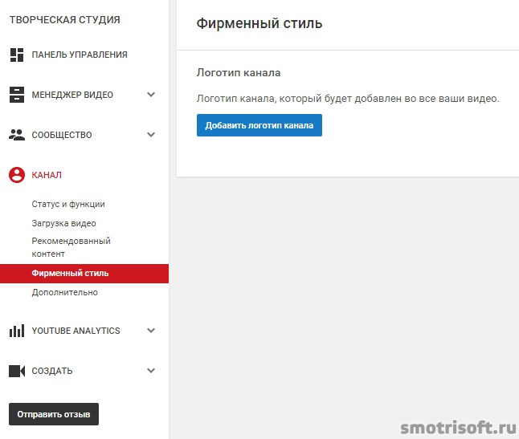Click the Отправить отзыв button
Screen dimensions: 519x439
[x=54, y=414]
